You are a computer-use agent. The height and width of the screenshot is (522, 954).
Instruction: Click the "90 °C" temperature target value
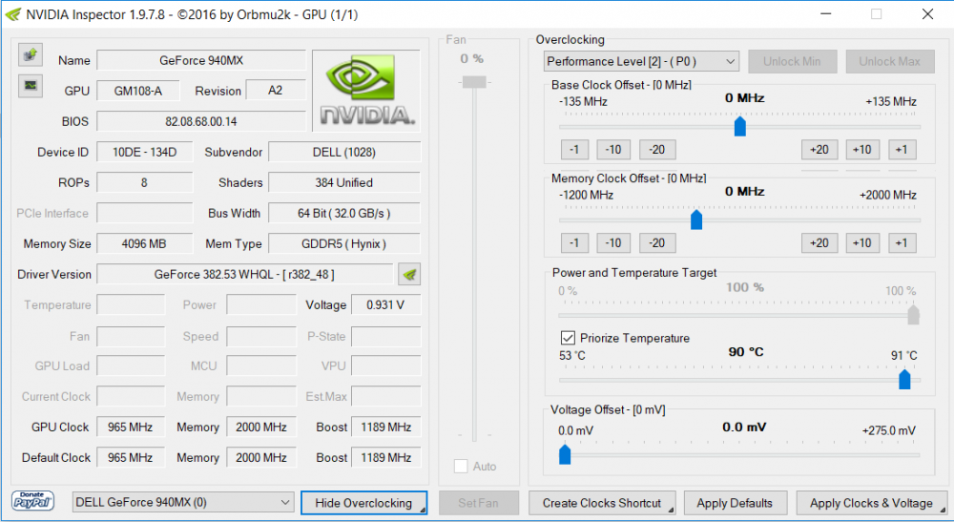[x=746, y=351]
